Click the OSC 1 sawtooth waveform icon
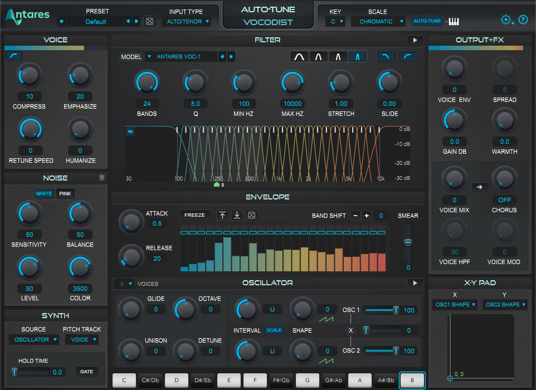Screen dimensions: 536x390 (x=326, y=319)
